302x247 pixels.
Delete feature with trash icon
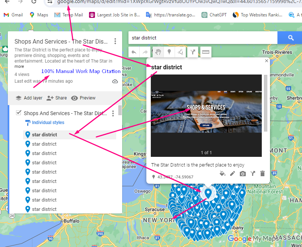[x=263, y=174]
